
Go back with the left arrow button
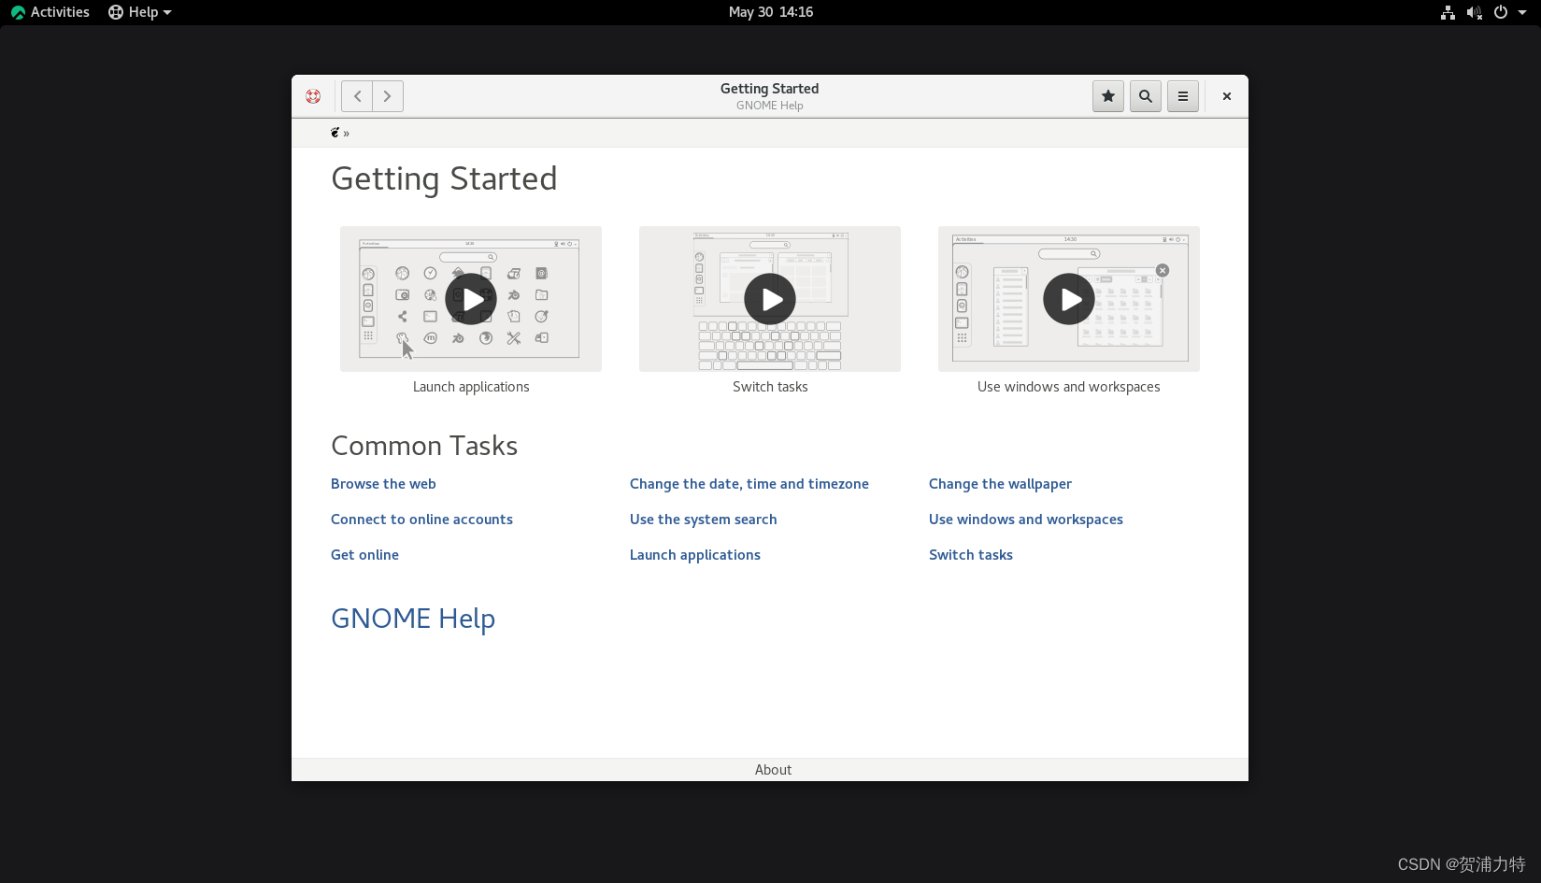pos(357,96)
